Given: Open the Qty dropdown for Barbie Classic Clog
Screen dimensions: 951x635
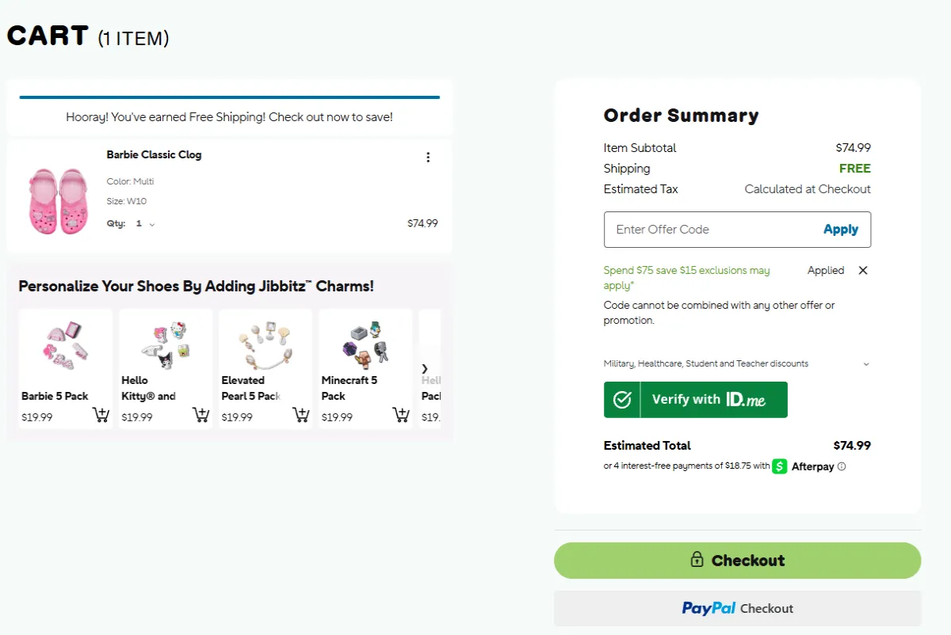Looking at the screenshot, I should tap(151, 223).
